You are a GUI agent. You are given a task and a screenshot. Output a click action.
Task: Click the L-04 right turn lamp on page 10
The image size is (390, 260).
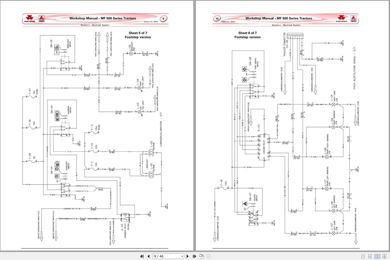coord(333,104)
